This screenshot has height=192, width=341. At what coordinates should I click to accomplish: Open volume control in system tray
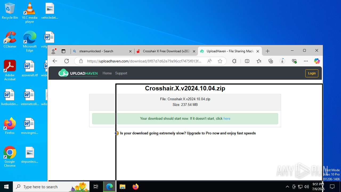tap(307, 187)
